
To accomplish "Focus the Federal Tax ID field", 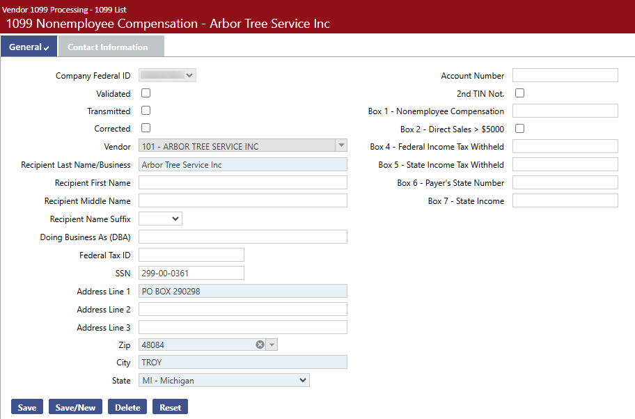I will [x=191, y=255].
